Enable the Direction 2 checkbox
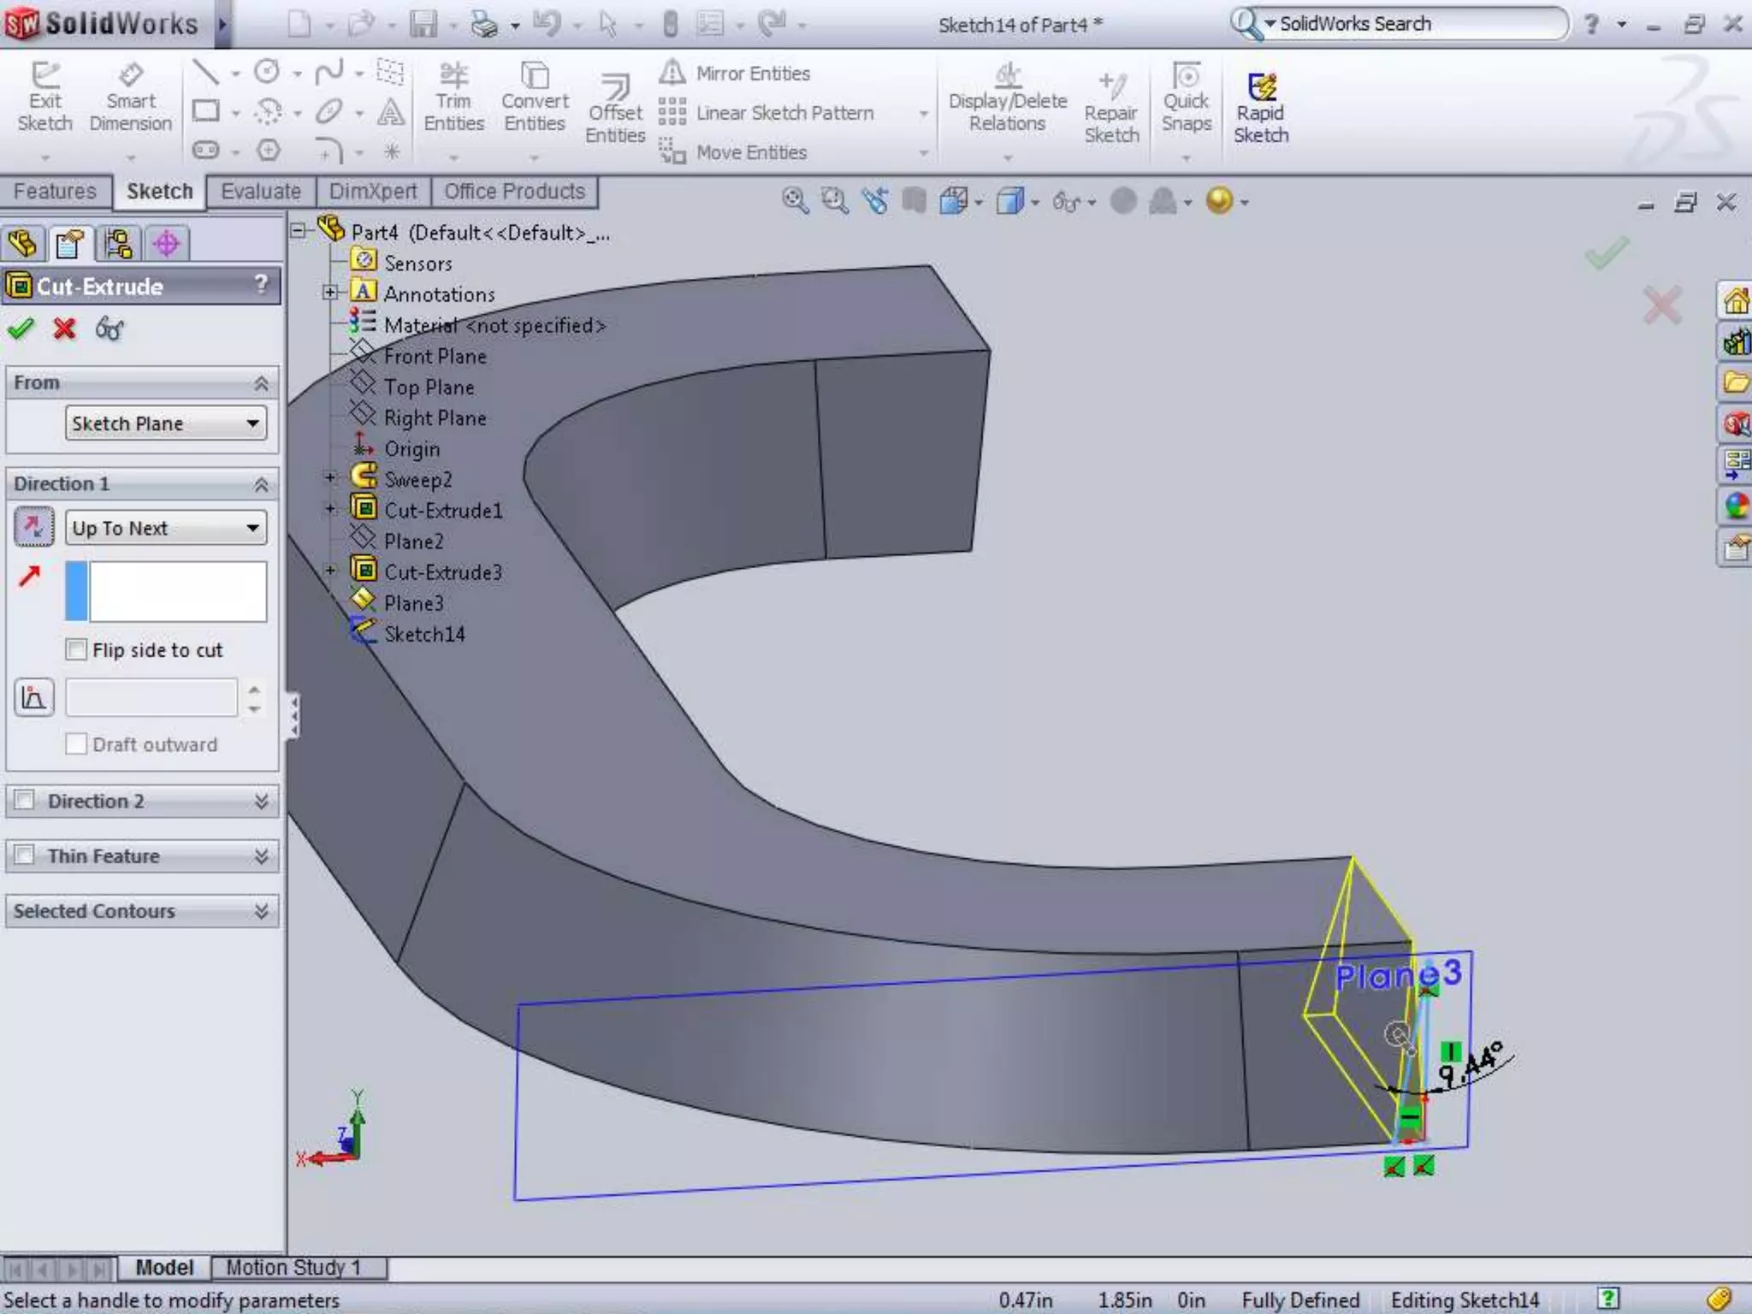The width and height of the screenshot is (1752, 1314). point(25,801)
